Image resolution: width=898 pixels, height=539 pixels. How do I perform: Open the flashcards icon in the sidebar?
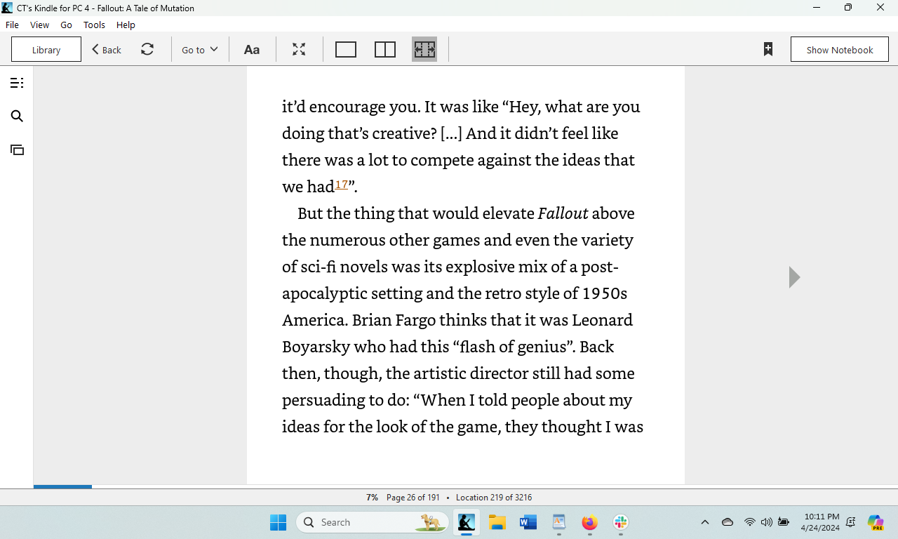17,149
